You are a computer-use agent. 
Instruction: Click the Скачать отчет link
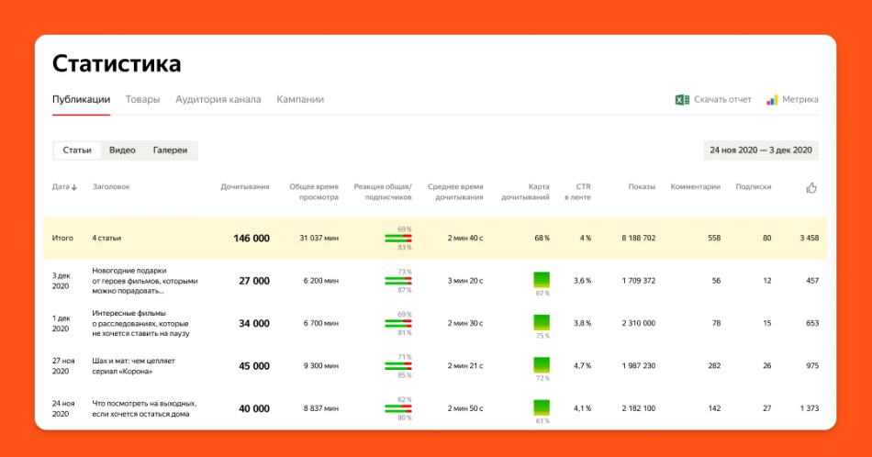tap(722, 99)
